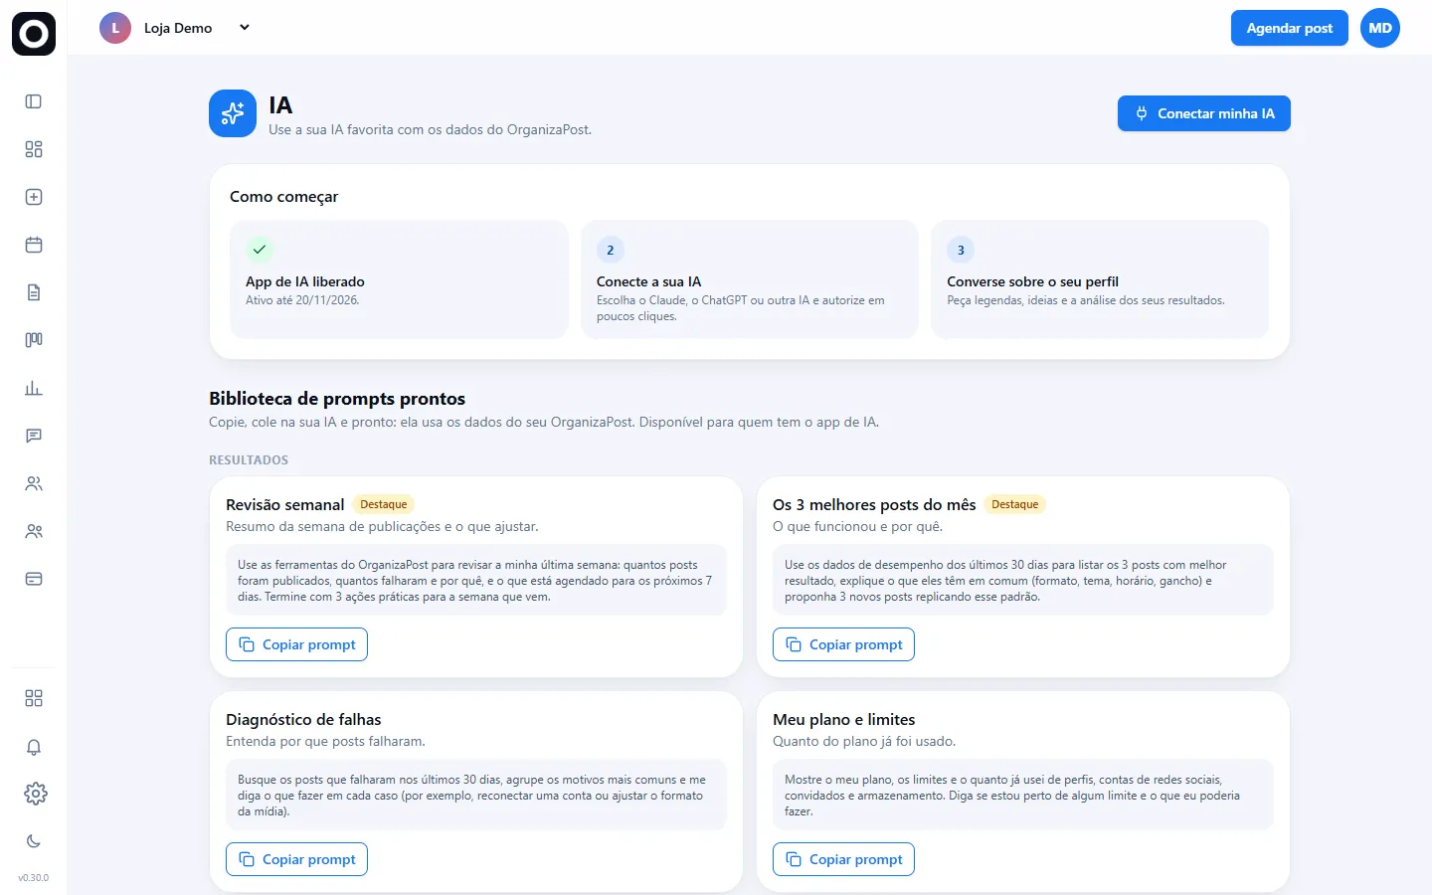
Task: Click the OrganizaPost circle logo
Action: pos(34,34)
